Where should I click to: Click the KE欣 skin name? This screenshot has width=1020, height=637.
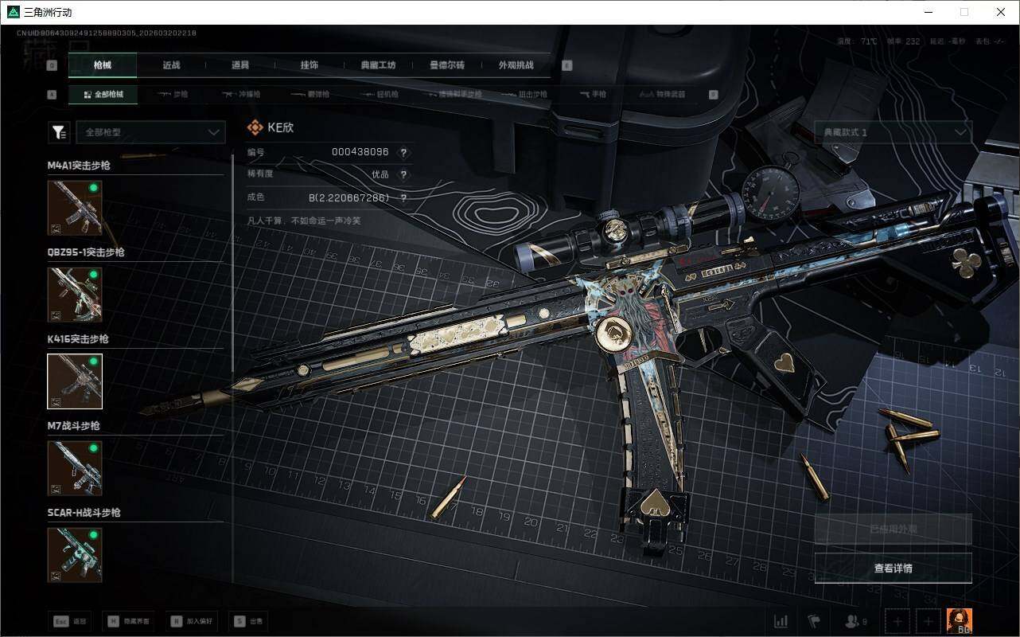pyautogui.click(x=281, y=127)
